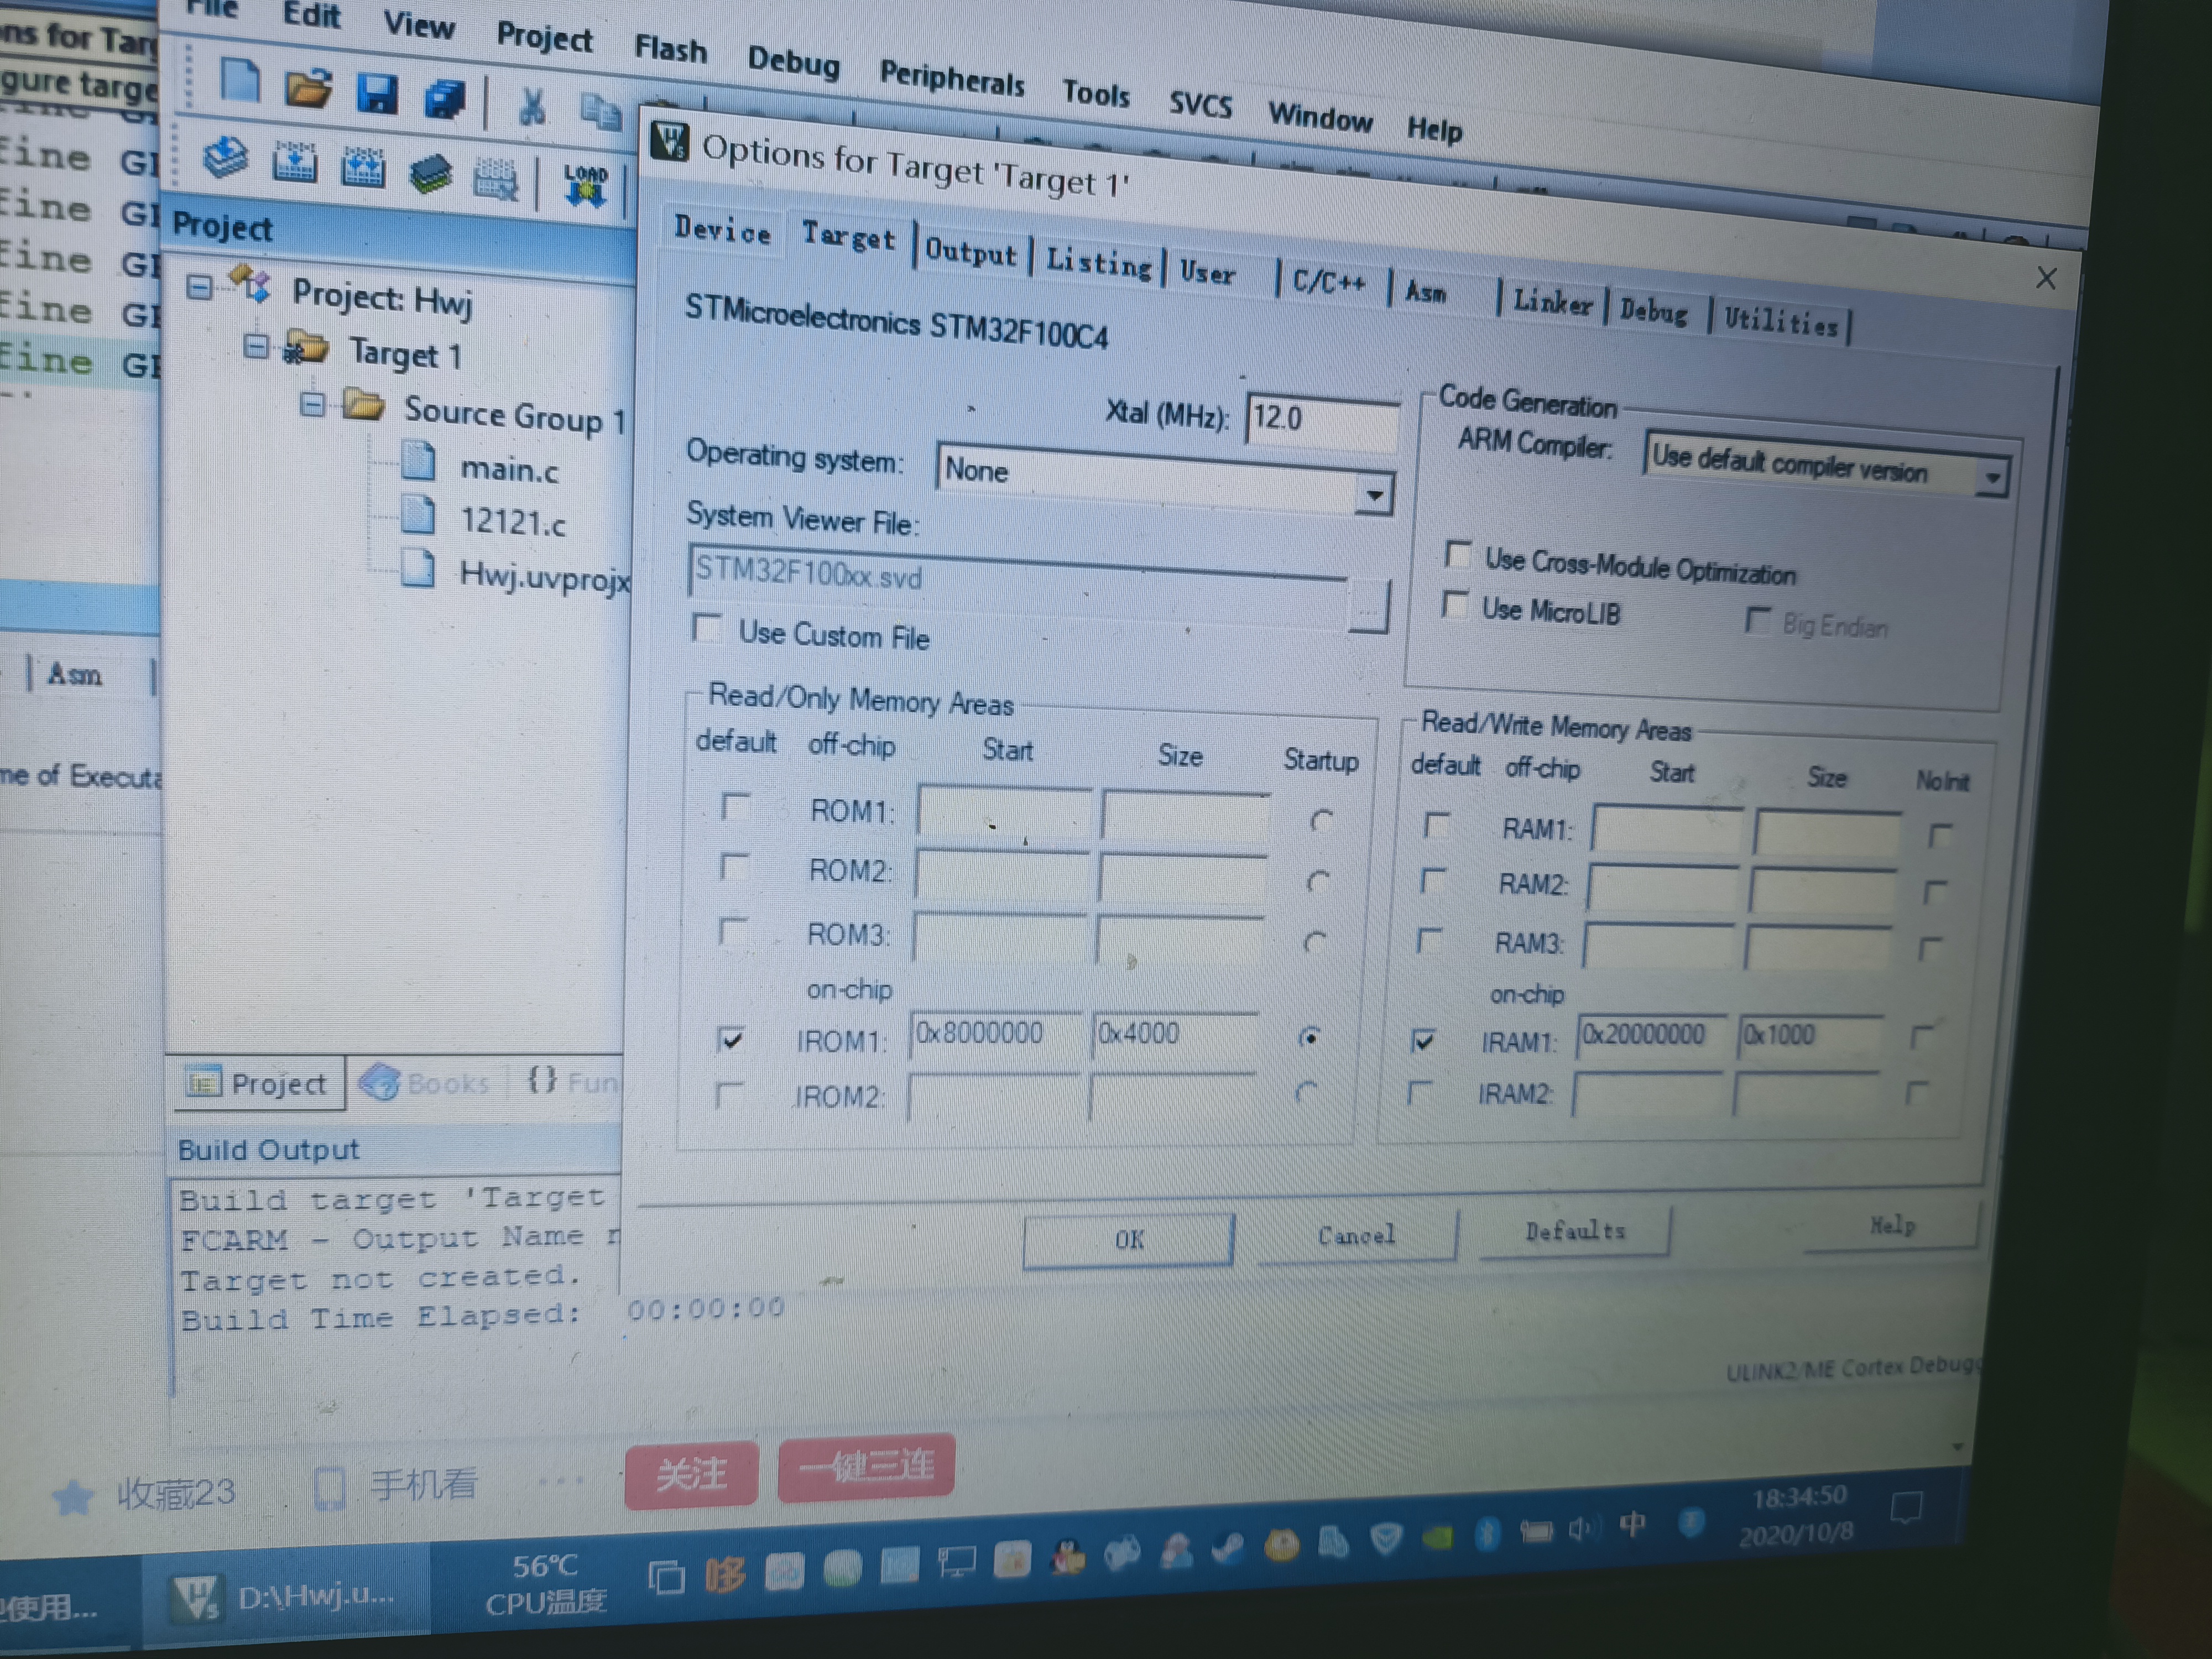The image size is (2212, 1659).
Task: Click the Rebuild all targets icon
Action: click(363, 168)
